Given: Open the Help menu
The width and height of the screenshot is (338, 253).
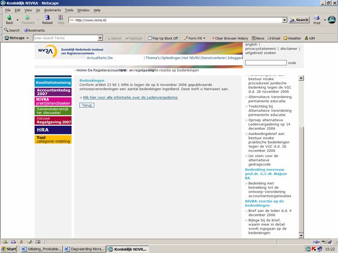Looking at the screenshot, I should tap(97, 10).
